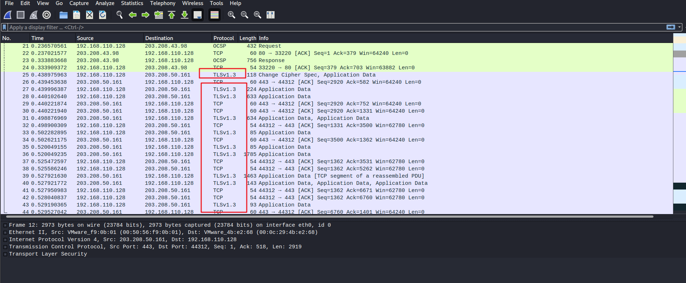Open the Capture menu
This screenshot has width=686, height=283.
79,3
